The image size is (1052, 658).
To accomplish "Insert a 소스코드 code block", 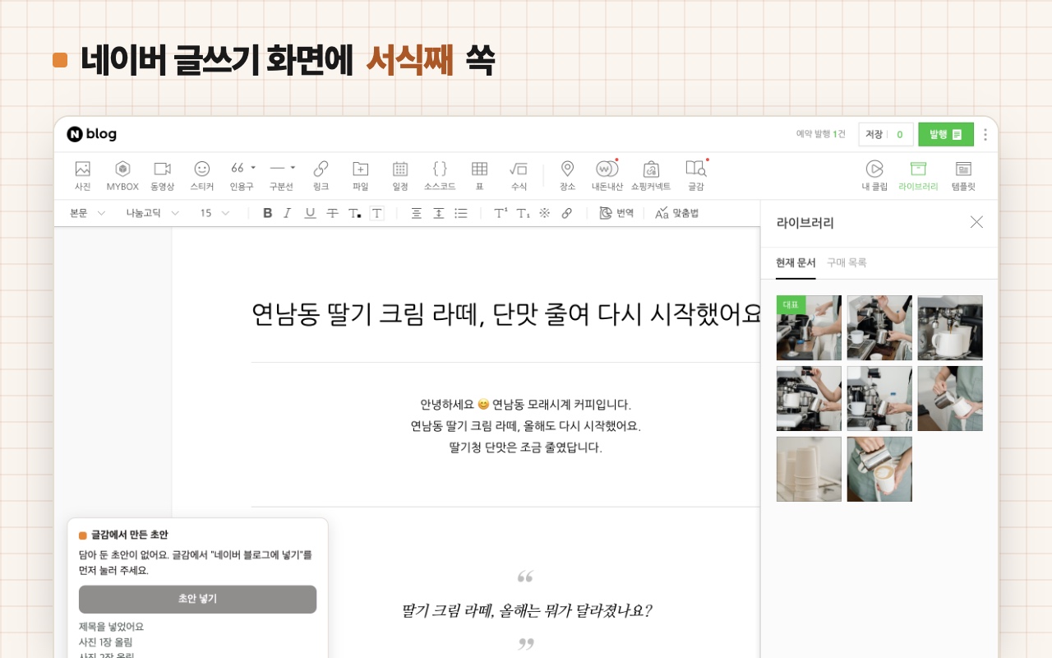I will (440, 175).
